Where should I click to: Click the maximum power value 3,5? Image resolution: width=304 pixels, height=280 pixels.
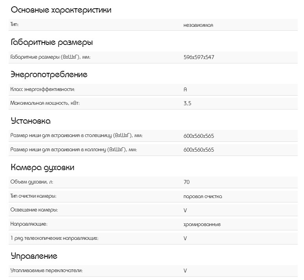(187, 104)
